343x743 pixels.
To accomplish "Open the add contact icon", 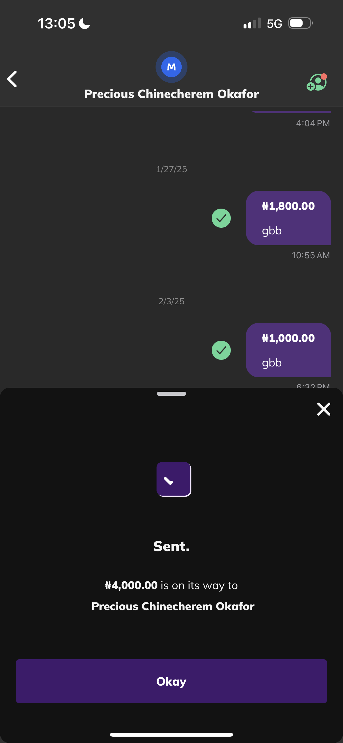I will click(x=316, y=82).
